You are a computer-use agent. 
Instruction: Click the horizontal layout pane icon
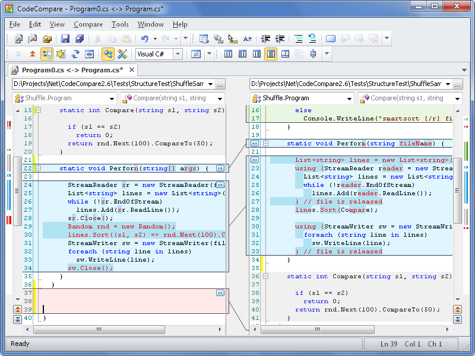pyautogui.click(x=285, y=55)
